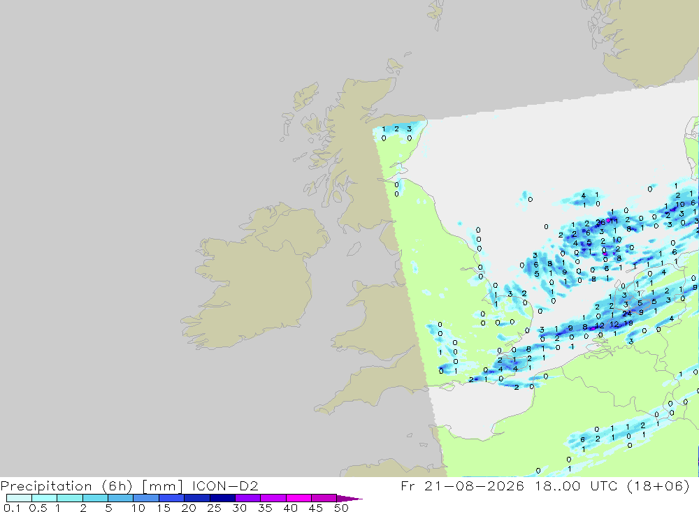Viewport: 699px width, 512px height.
Task: Click the '50' tick label on the legend
Action: (341, 508)
